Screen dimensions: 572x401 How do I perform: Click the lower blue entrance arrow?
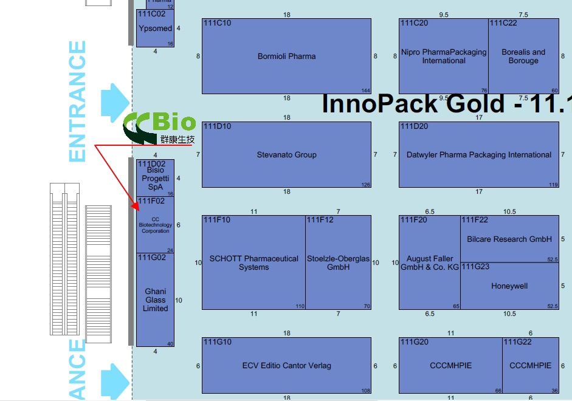pyautogui.click(x=115, y=382)
